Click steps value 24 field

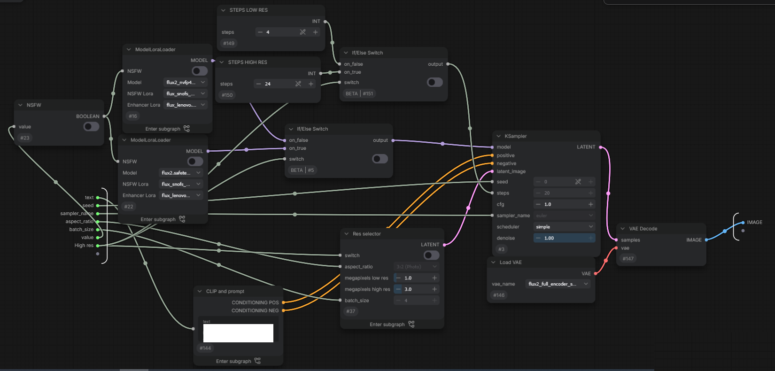[285, 84]
